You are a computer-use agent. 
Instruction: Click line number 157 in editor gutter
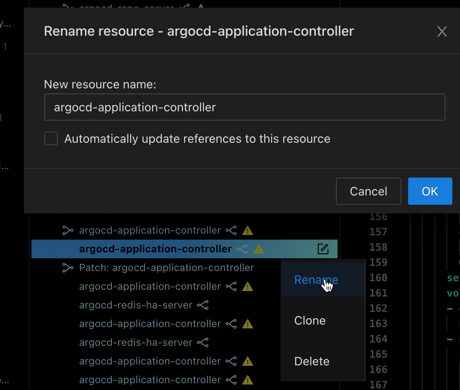(378, 232)
